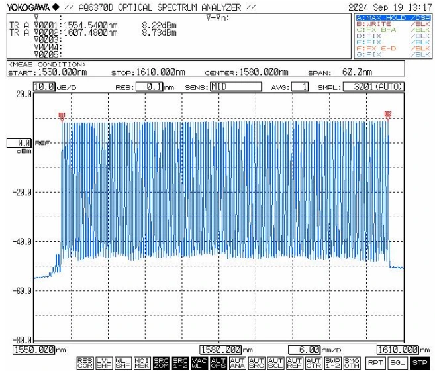The image size is (435, 373).
Task: Click the RES COR status icon
Action: [84, 362]
